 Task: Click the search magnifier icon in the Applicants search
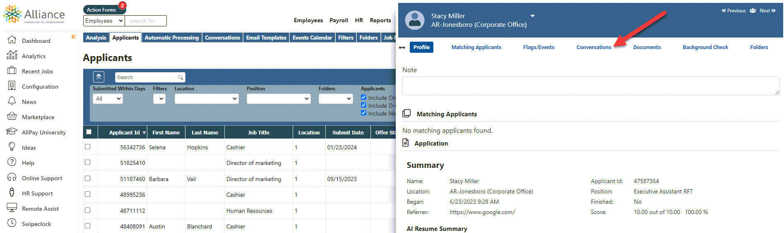(x=180, y=77)
